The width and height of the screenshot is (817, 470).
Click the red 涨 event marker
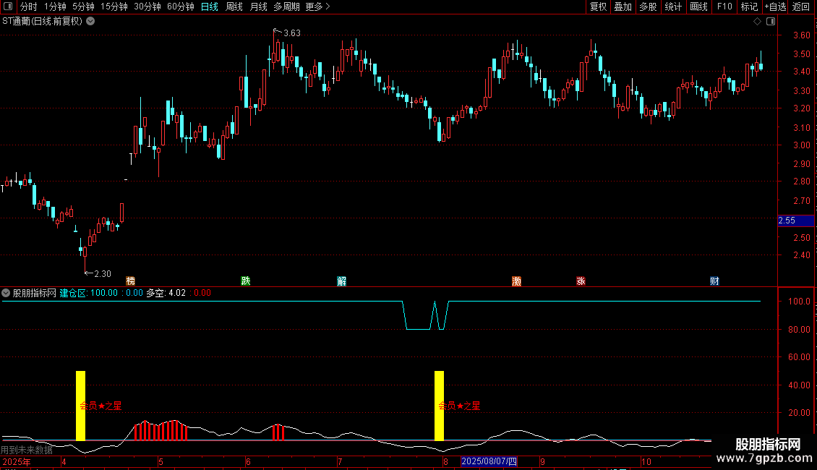coord(581,281)
